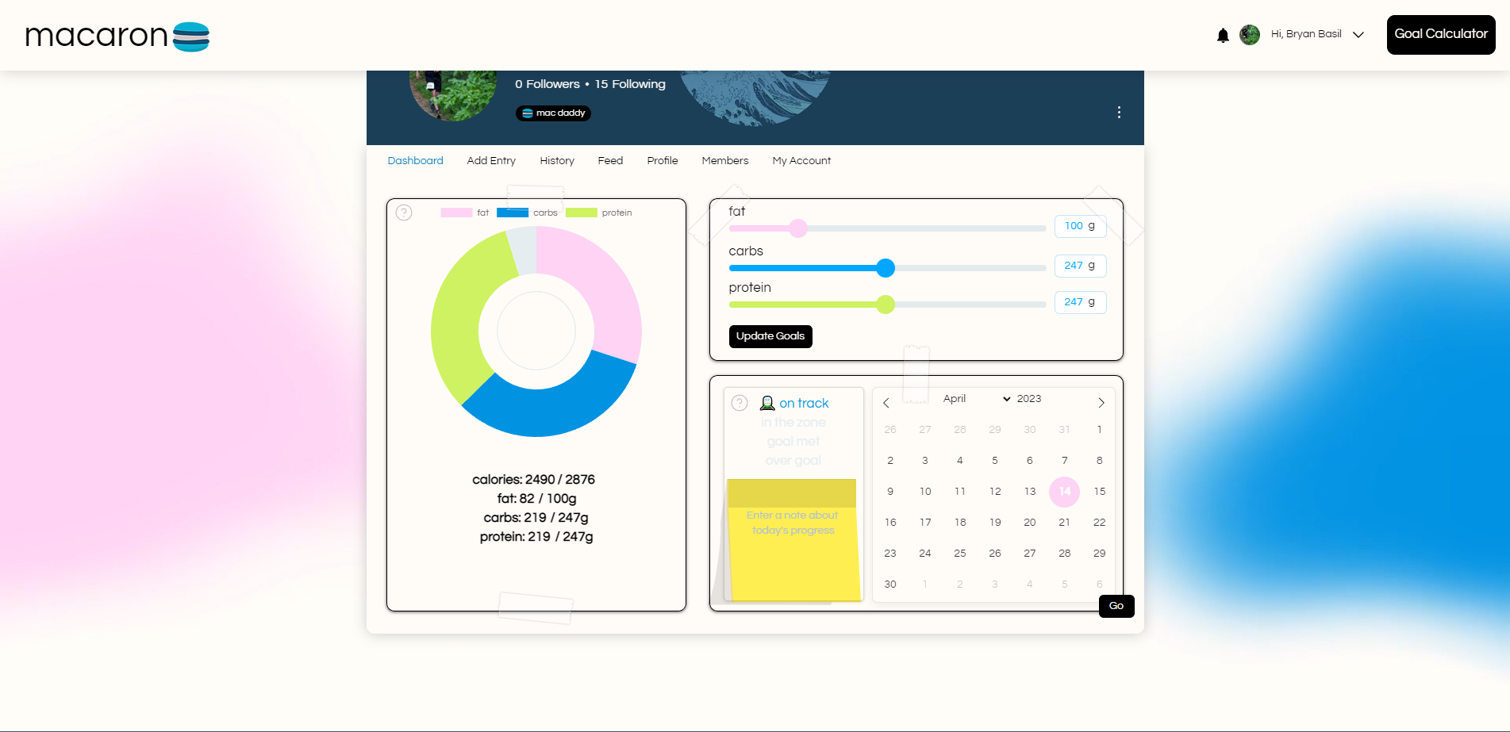This screenshot has width=1510, height=732.
Task: Click the Go button
Action: coord(1116,606)
